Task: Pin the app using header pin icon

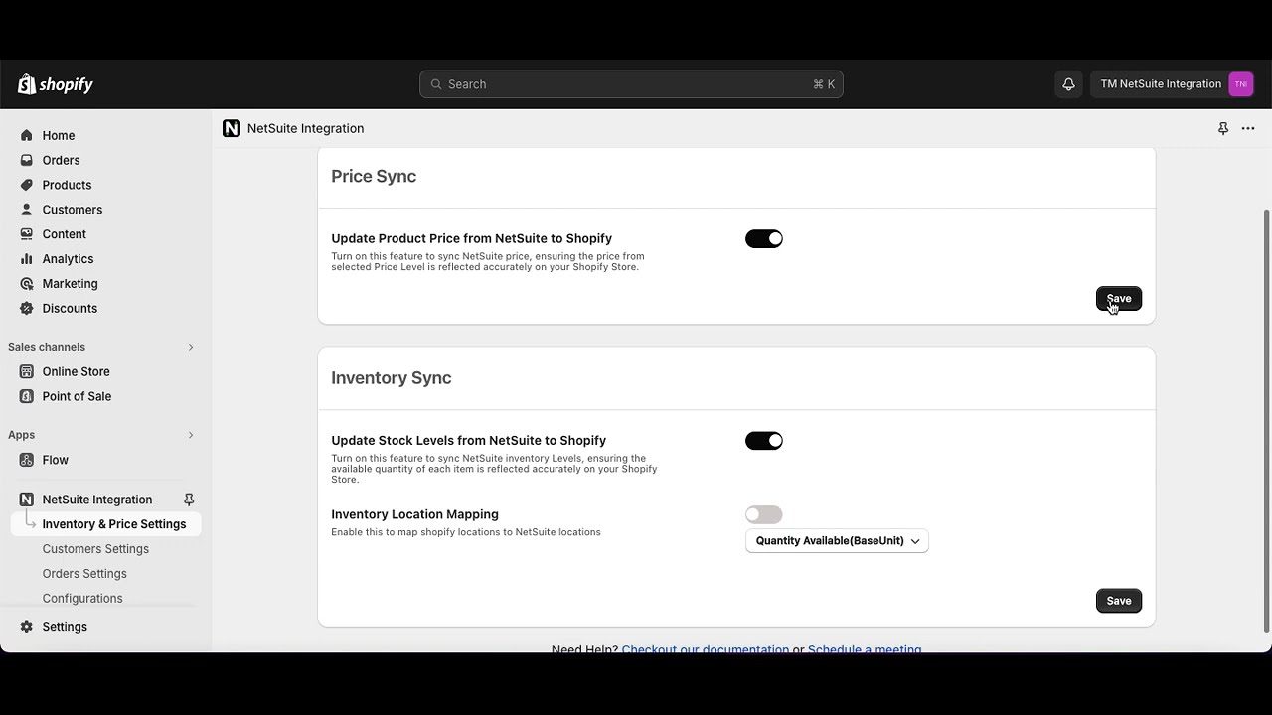Action: click(1223, 128)
